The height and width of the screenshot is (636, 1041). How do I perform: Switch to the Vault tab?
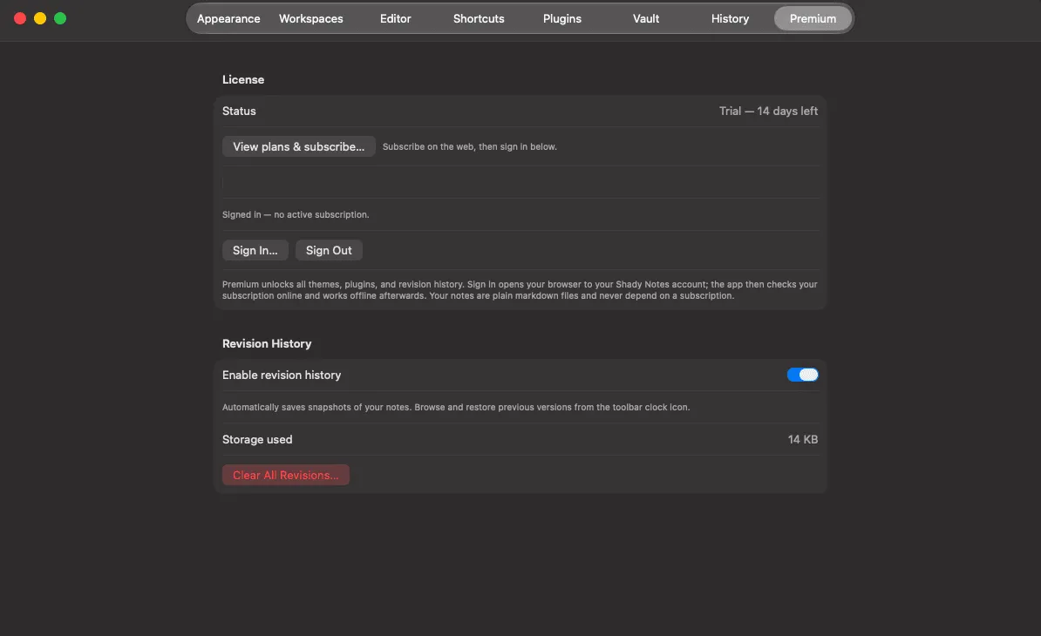coord(646,18)
